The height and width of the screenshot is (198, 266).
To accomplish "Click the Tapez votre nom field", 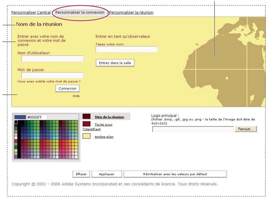I will coord(126,49).
